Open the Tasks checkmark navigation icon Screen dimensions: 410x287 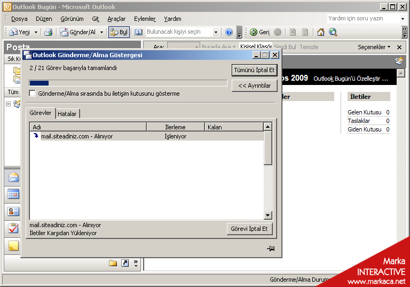click(x=13, y=228)
